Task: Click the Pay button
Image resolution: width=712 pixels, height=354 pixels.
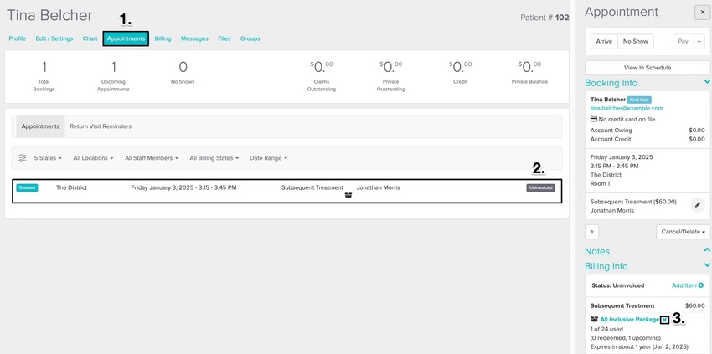Action: pyautogui.click(x=683, y=41)
